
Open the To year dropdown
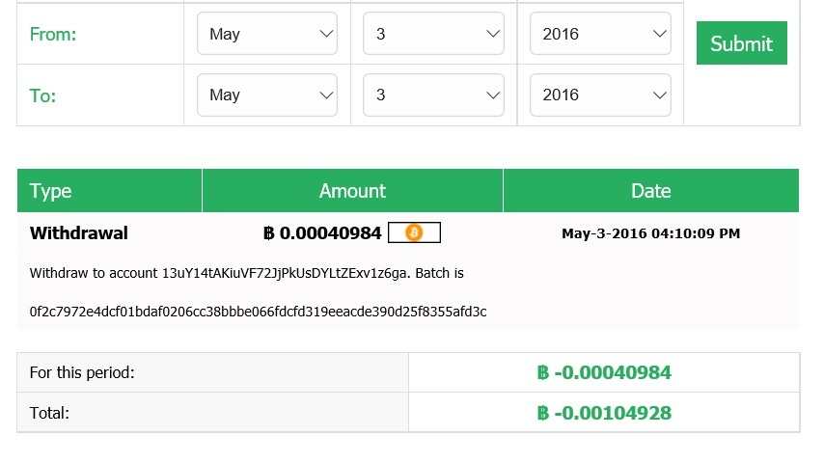[x=600, y=95]
